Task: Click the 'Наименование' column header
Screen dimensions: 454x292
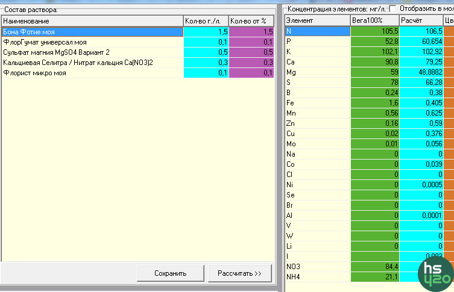Action: click(92, 22)
